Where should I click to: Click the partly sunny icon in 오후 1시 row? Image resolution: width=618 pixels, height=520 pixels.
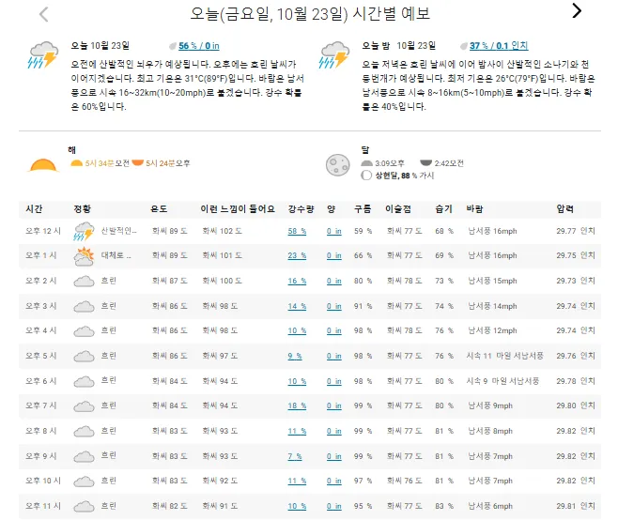[84, 256]
